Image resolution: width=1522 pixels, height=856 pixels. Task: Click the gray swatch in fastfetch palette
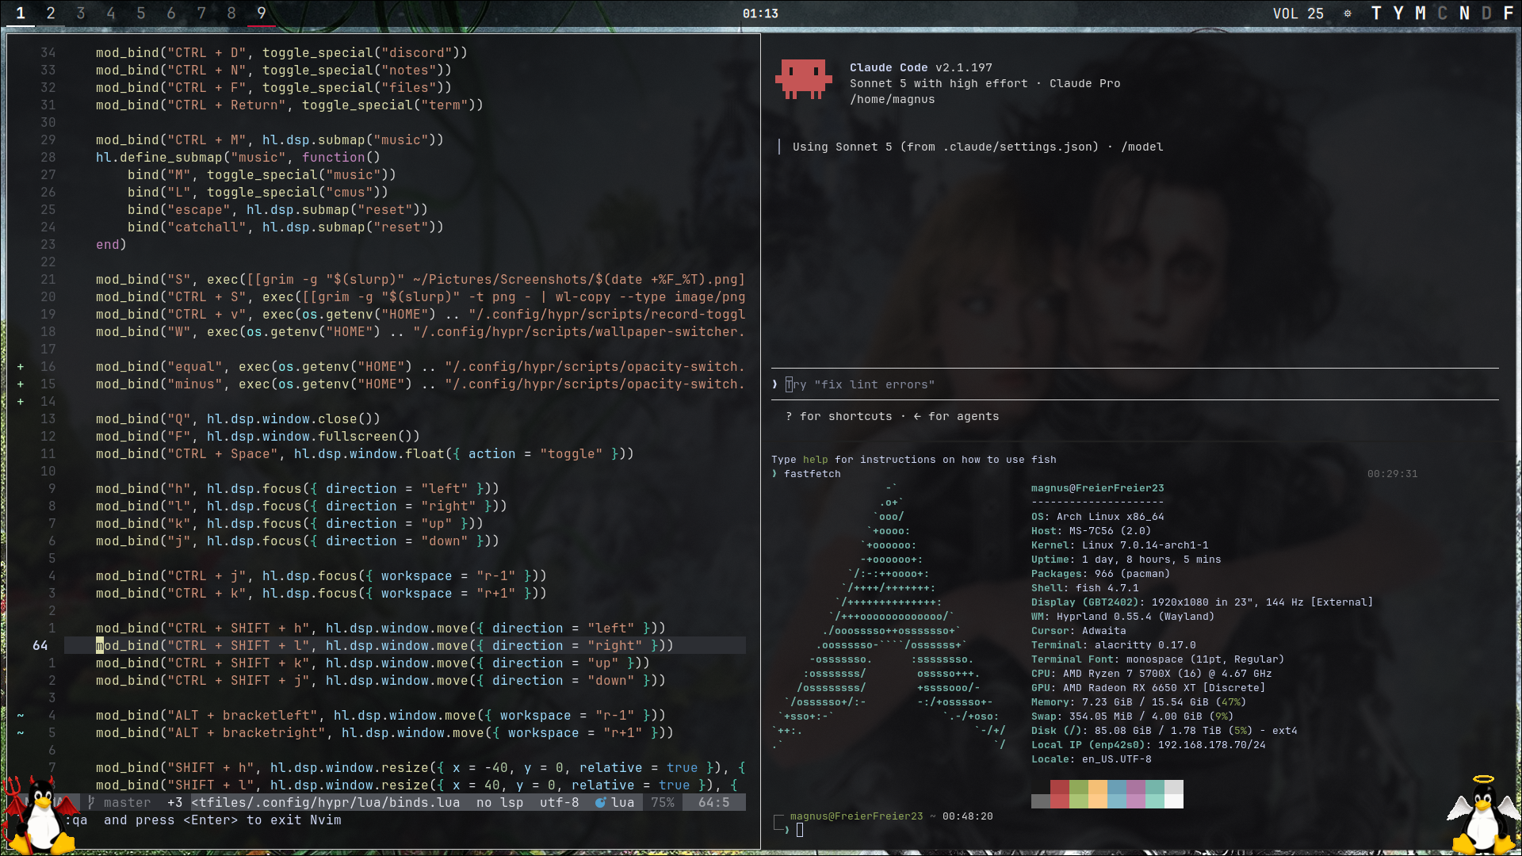coord(1041,801)
